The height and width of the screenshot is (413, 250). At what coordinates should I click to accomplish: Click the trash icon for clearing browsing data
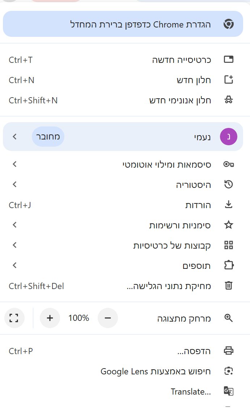tap(229, 286)
